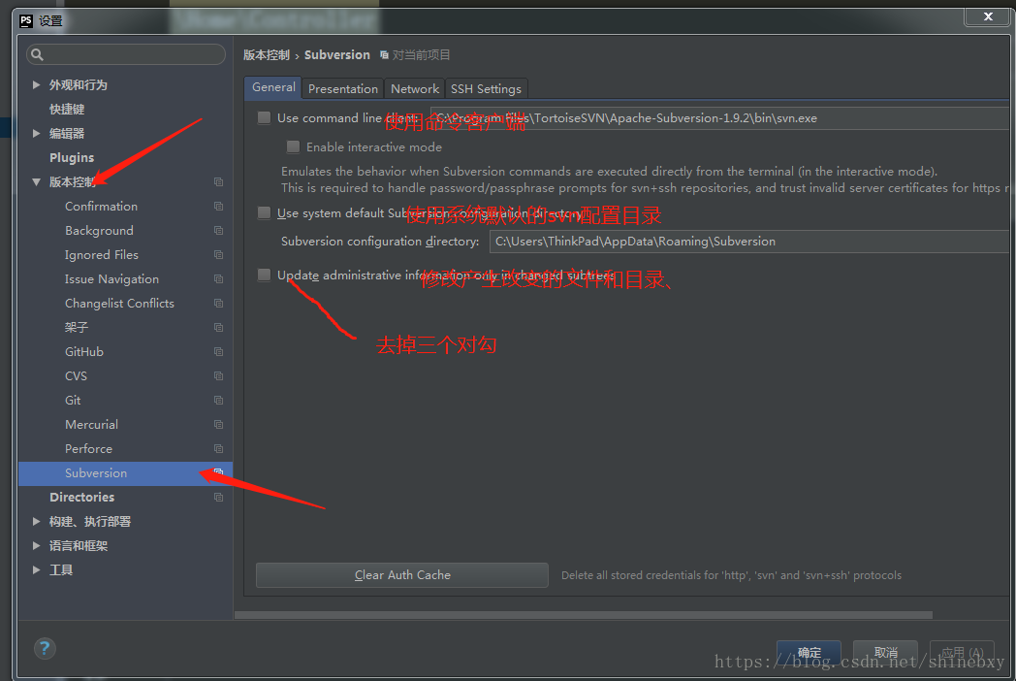The height and width of the screenshot is (681, 1016).
Task: Expand the 编辑器 section
Action: 36,134
